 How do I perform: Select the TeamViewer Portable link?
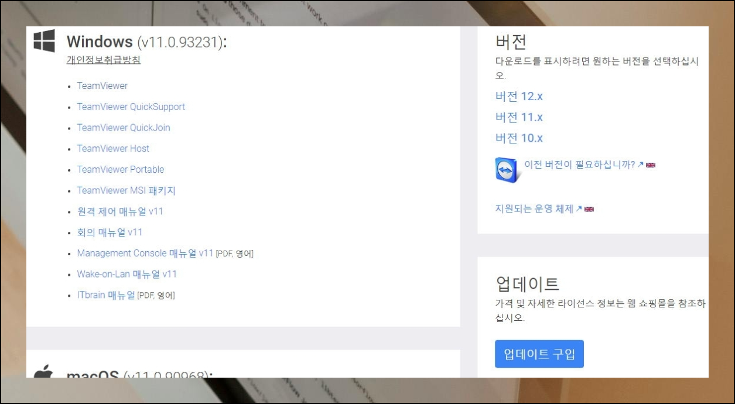[121, 170]
